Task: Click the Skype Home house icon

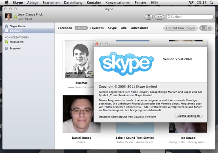Action: click(6, 26)
